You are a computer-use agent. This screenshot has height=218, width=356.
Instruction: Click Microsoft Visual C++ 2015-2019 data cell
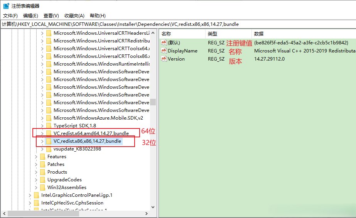click(305, 51)
